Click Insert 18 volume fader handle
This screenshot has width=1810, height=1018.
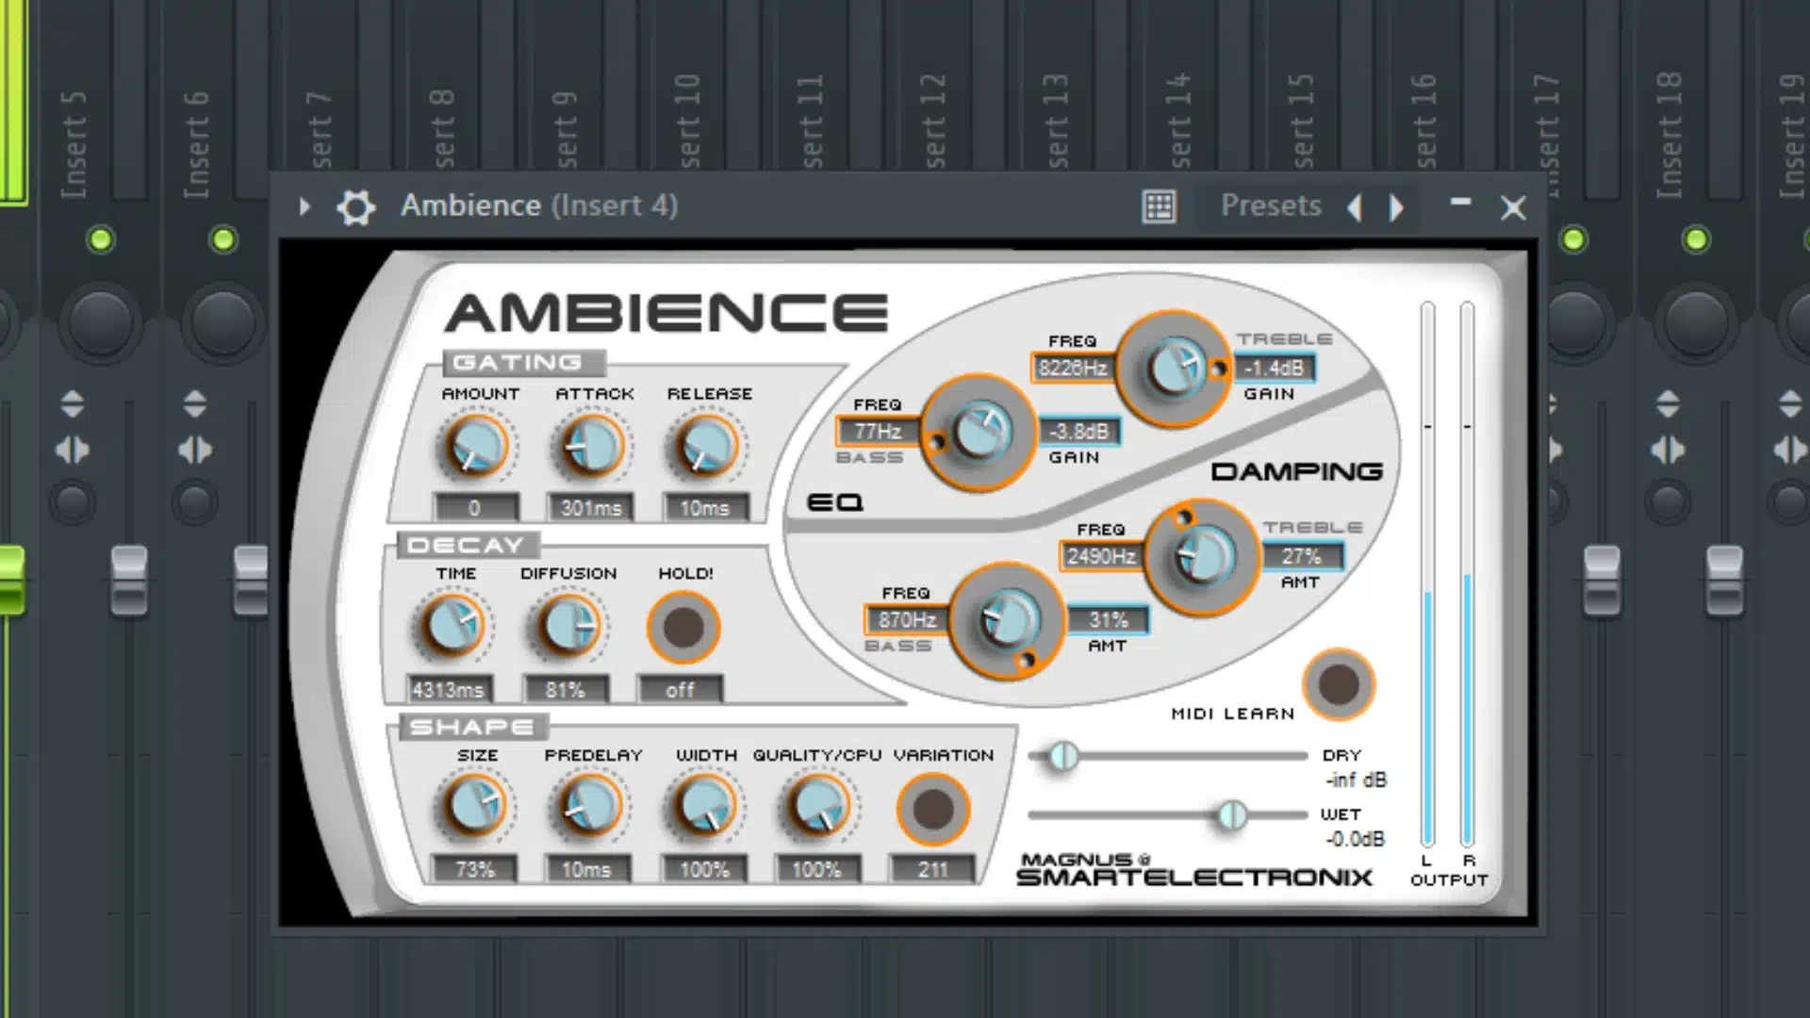pyautogui.click(x=1724, y=582)
